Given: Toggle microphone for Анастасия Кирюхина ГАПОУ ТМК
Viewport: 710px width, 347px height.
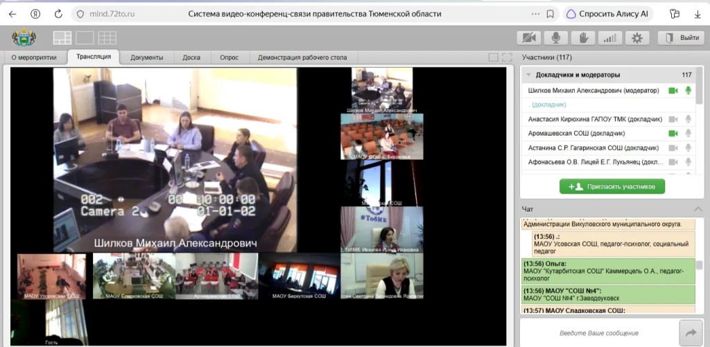Looking at the screenshot, I should [689, 119].
